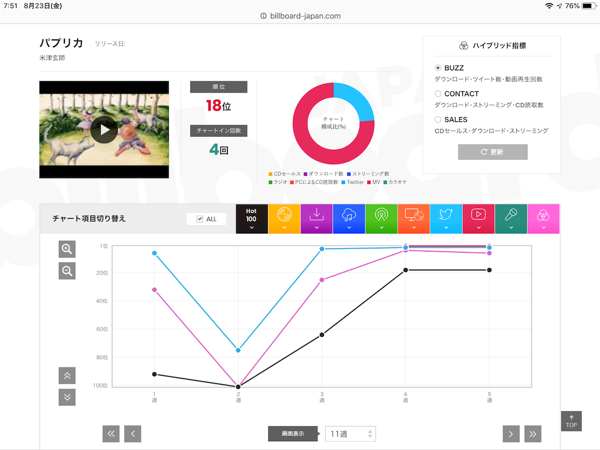Click the 18位 rank value
This screenshot has width=600, height=450.
pos(219,105)
